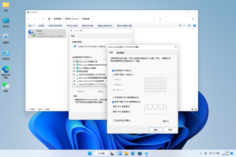Click the up arrow navigation icon
This screenshot has width=236, height=157.
click(43, 19)
